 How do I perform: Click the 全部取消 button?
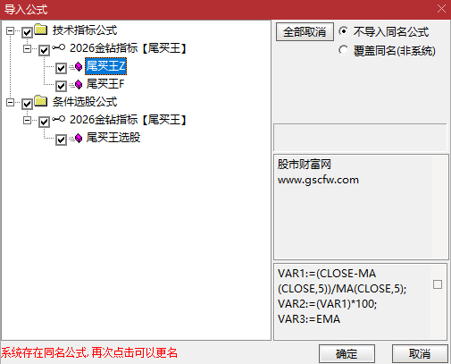pos(305,31)
